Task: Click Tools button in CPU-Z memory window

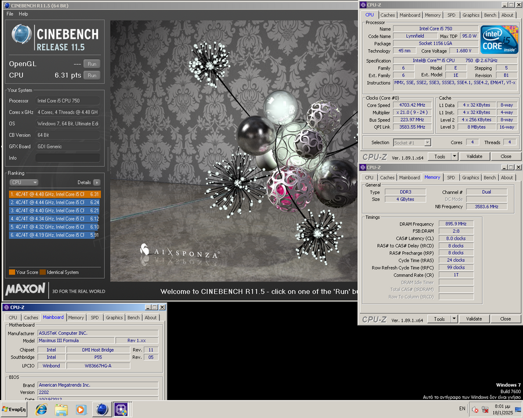Action: (x=439, y=319)
